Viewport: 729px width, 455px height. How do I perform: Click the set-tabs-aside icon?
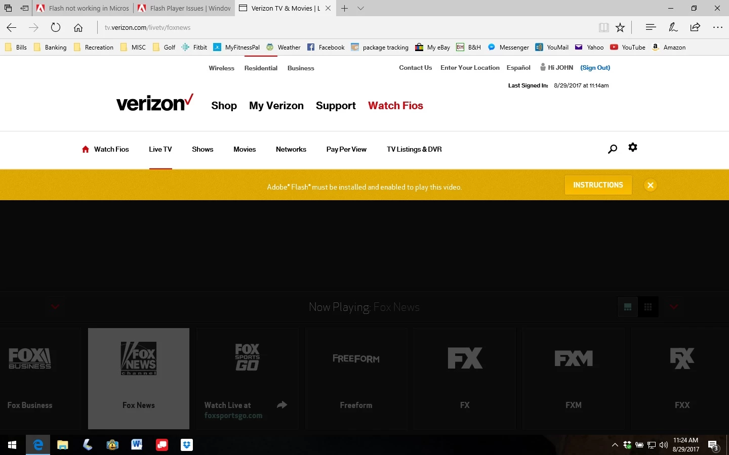(24, 8)
